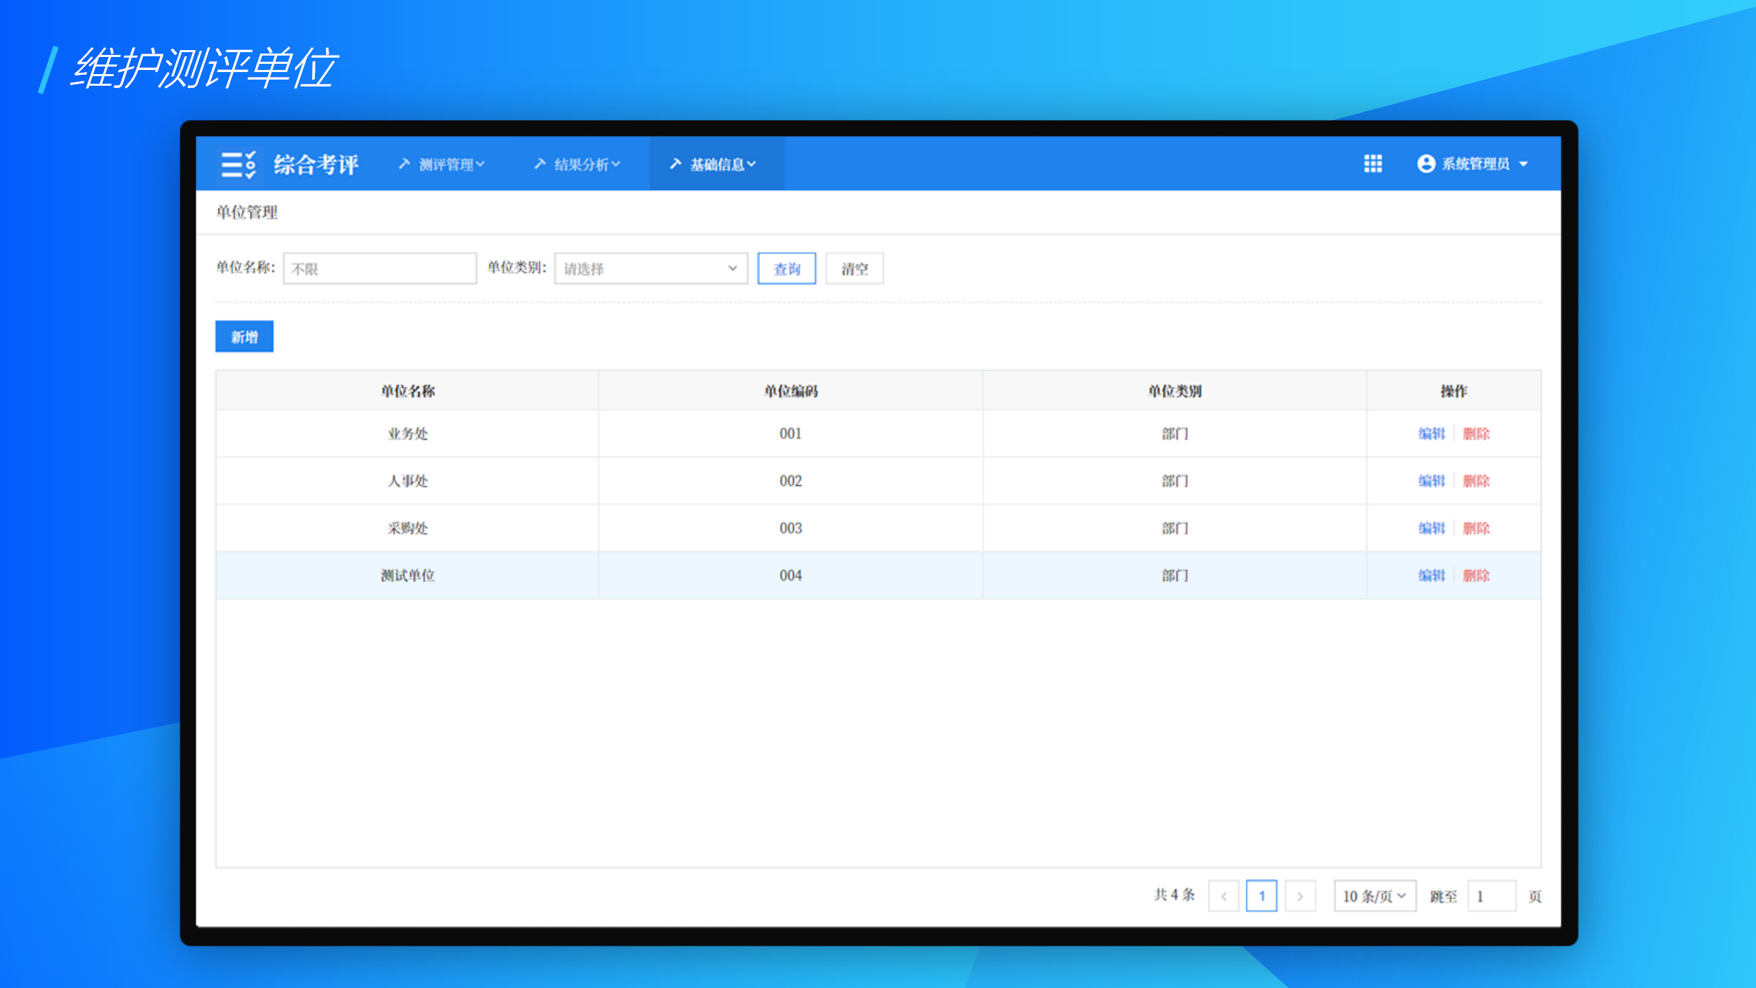Open the 单位类别 select dropdown

point(650,268)
